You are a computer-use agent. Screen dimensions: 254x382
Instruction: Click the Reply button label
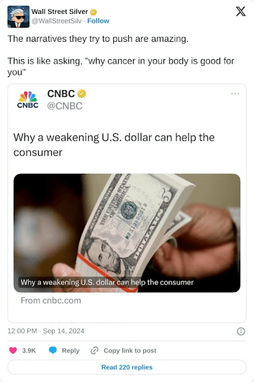[70, 350]
